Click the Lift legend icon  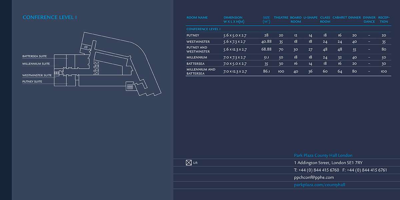(x=189, y=163)
